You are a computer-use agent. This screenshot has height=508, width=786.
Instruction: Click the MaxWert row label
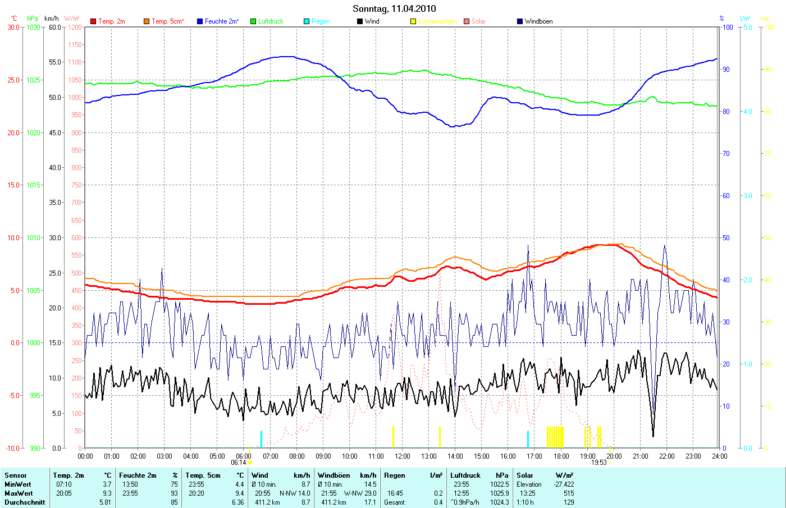(x=18, y=493)
